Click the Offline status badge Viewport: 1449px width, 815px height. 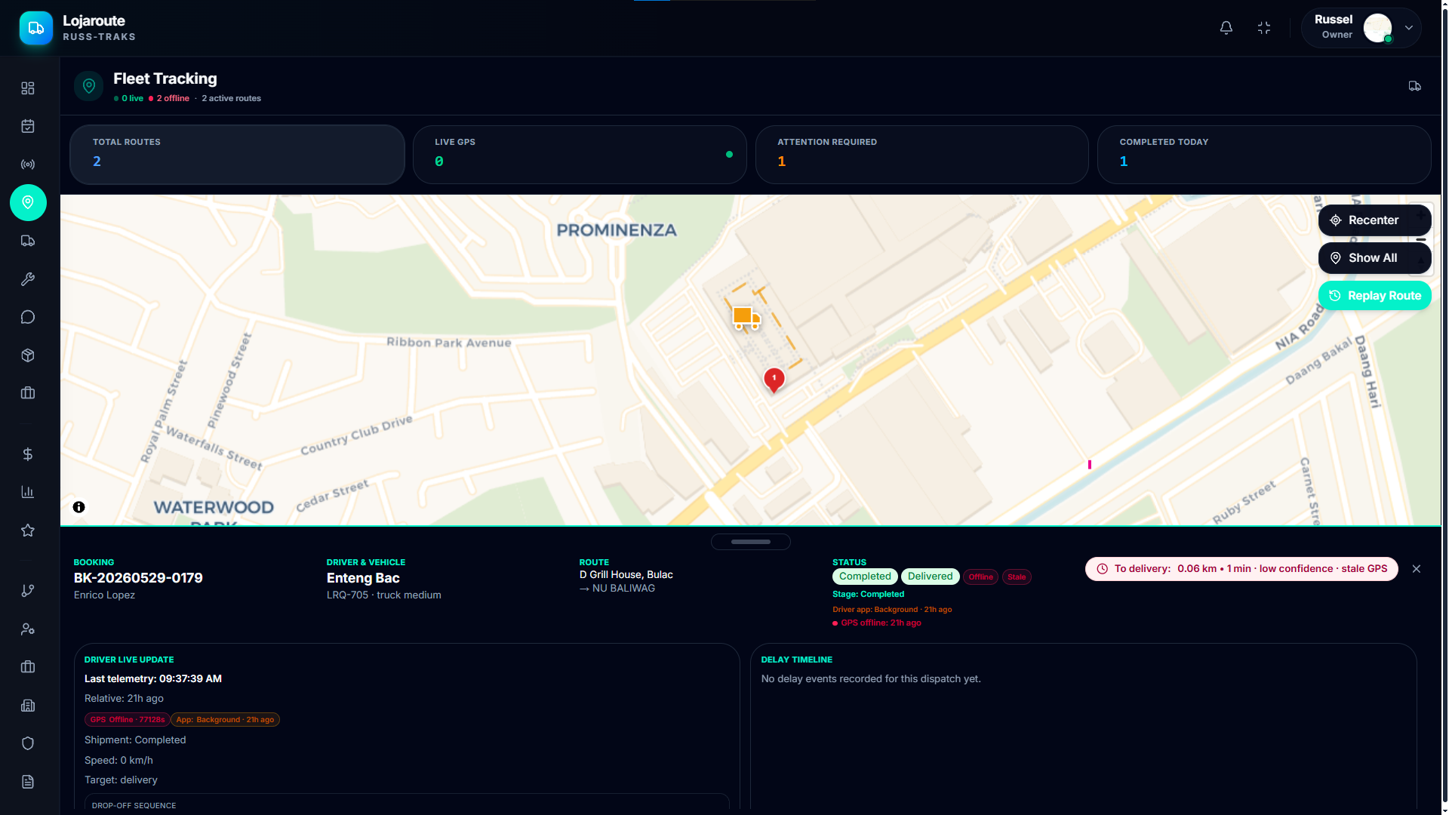(980, 577)
